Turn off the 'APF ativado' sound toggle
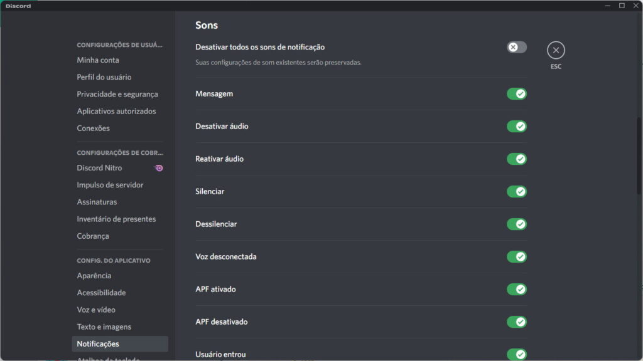Screen dimensions: 643x361 click(x=516, y=290)
